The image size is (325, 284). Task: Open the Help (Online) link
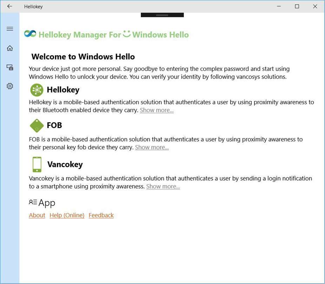click(67, 215)
